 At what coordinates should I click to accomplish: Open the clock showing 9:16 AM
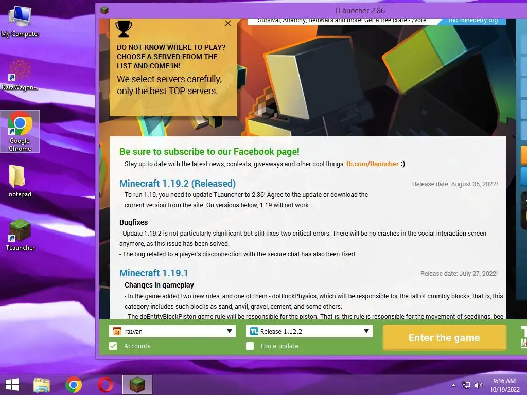[504, 381]
